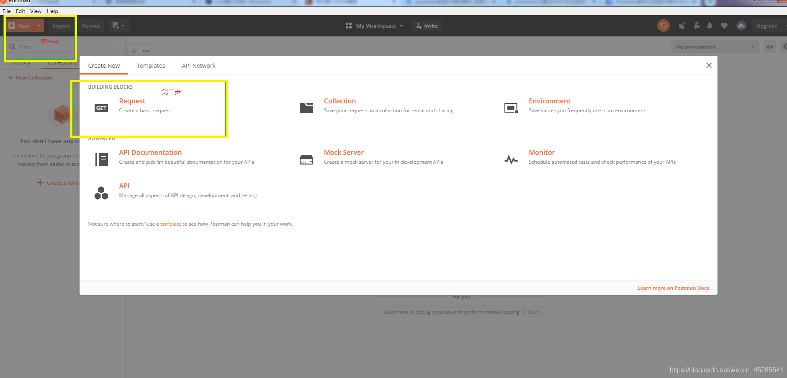
Task: Open the new window/tab icon dropdown
Action: (119, 26)
